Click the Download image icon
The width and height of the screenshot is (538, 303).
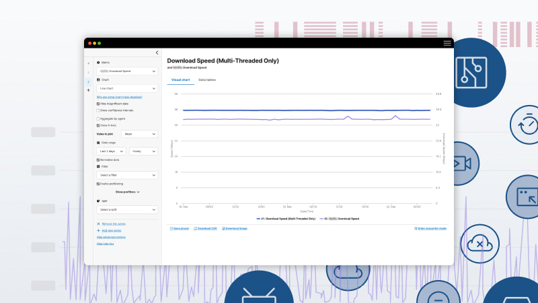(x=223, y=228)
